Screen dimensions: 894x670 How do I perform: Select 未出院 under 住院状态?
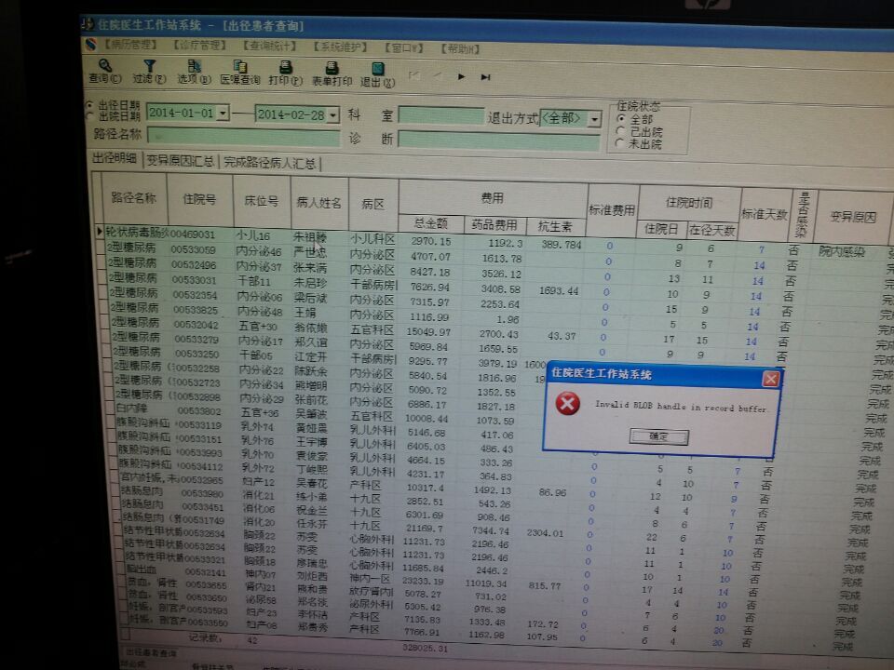tap(620, 143)
